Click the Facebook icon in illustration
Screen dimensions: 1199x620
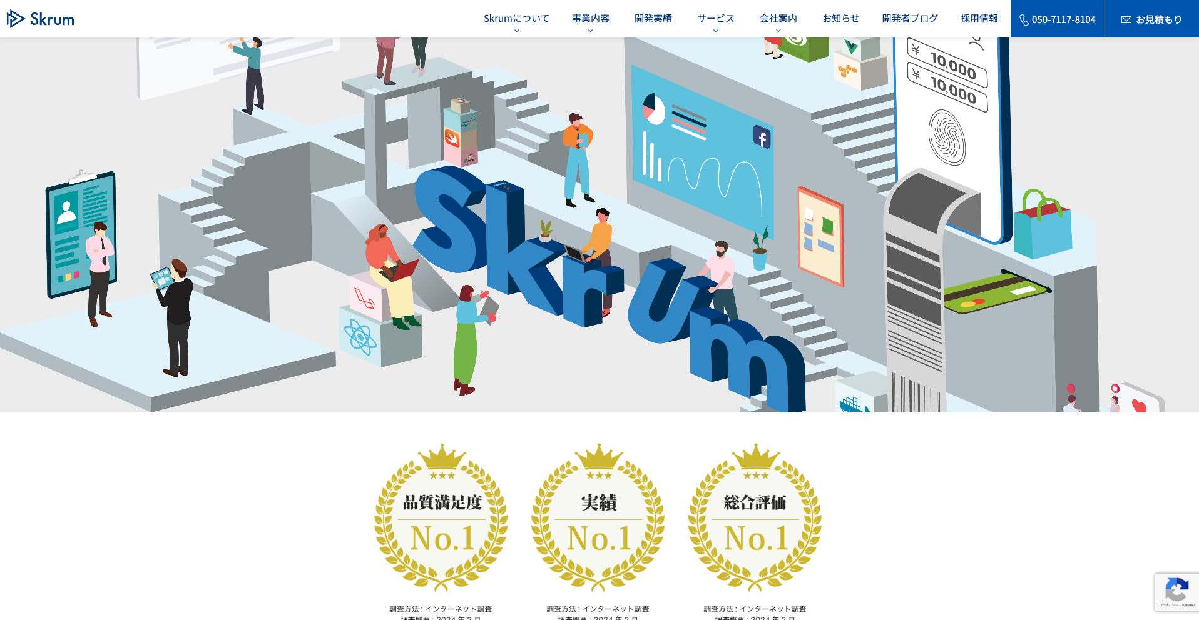point(762,137)
